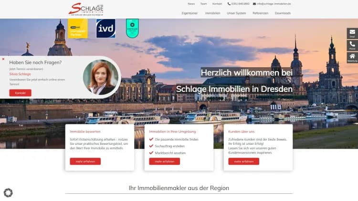Open the Referenzen menu

click(x=261, y=13)
